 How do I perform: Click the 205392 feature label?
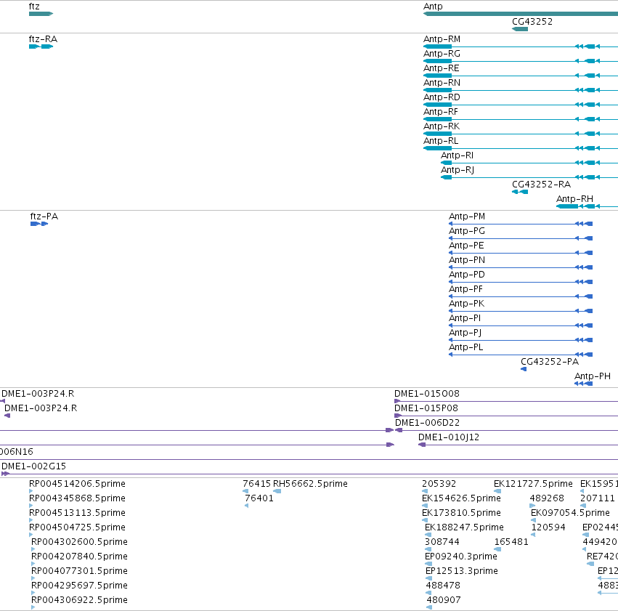coord(439,484)
